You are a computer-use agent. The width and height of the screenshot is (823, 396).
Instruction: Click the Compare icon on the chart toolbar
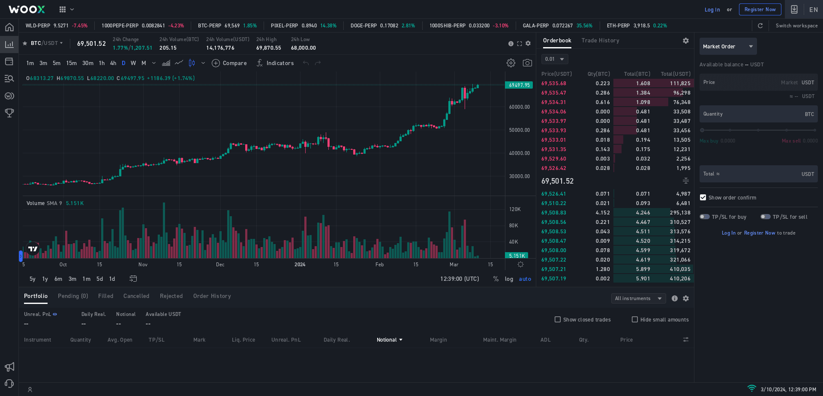click(216, 63)
